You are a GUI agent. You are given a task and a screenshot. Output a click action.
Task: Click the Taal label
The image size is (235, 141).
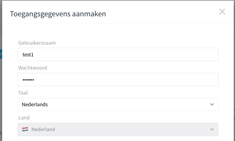[23, 93]
